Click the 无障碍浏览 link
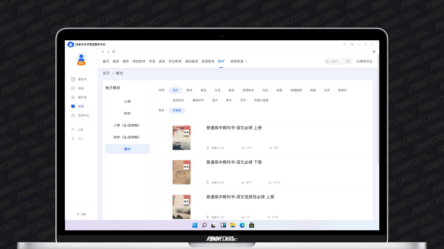 364,61
